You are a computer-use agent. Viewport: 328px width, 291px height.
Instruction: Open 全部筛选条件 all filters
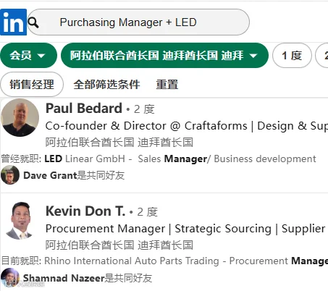[x=106, y=85]
